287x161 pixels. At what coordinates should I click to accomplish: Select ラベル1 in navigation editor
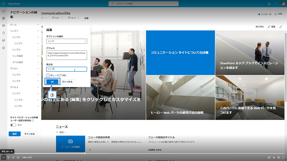pyautogui.click(x=14, y=68)
